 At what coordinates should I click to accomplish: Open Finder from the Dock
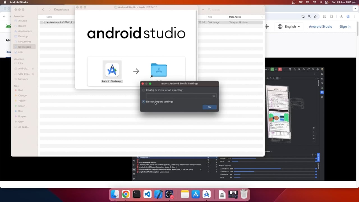tap(115, 194)
